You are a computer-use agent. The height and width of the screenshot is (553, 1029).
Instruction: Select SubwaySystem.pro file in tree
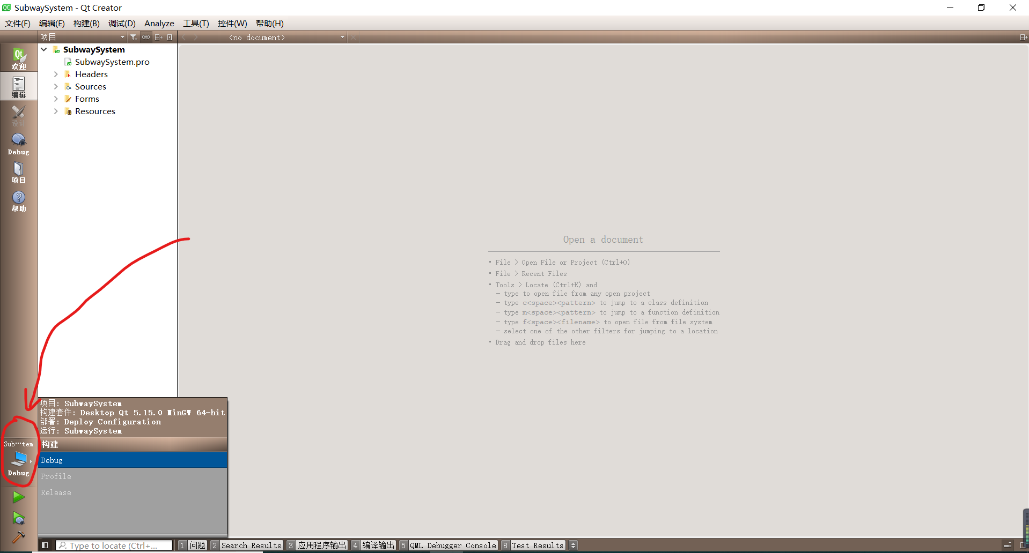coord(112,62)
